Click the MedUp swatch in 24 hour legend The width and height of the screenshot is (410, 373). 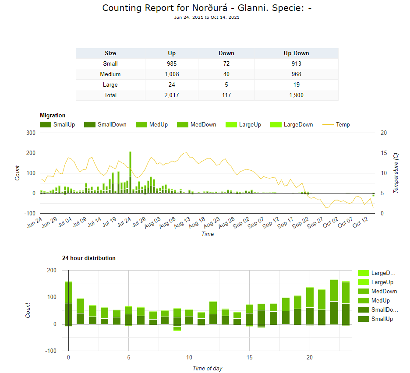pyautogui.click(x=364, y=301)
